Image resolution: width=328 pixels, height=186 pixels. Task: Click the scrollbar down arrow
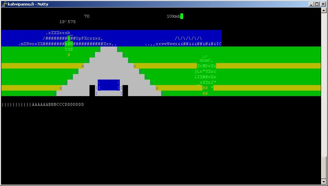[x=324, y=182]
